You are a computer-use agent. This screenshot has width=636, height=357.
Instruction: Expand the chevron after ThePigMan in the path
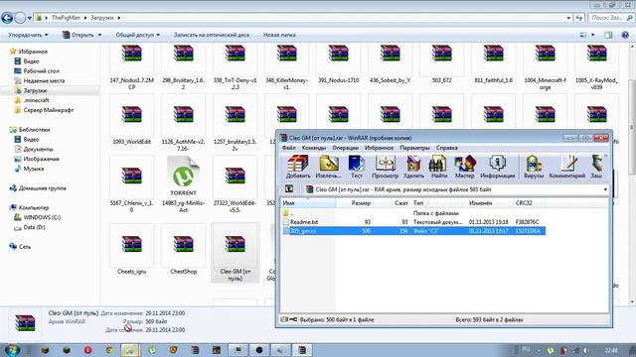(x=85, y=18)
